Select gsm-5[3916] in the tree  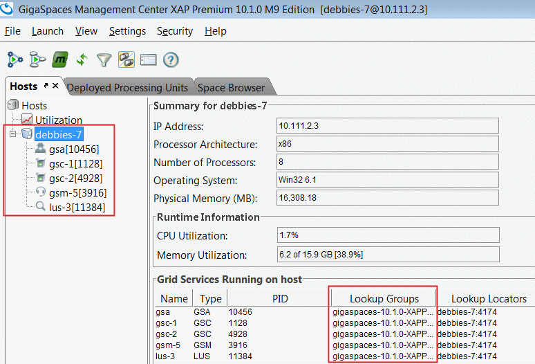tap(78, 193)
